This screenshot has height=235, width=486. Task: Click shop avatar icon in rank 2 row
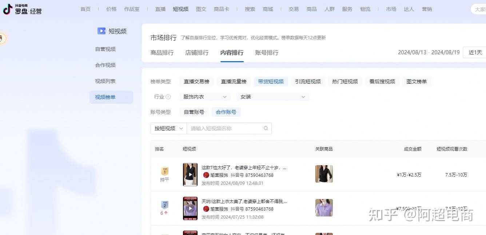(x=206, y=209)
